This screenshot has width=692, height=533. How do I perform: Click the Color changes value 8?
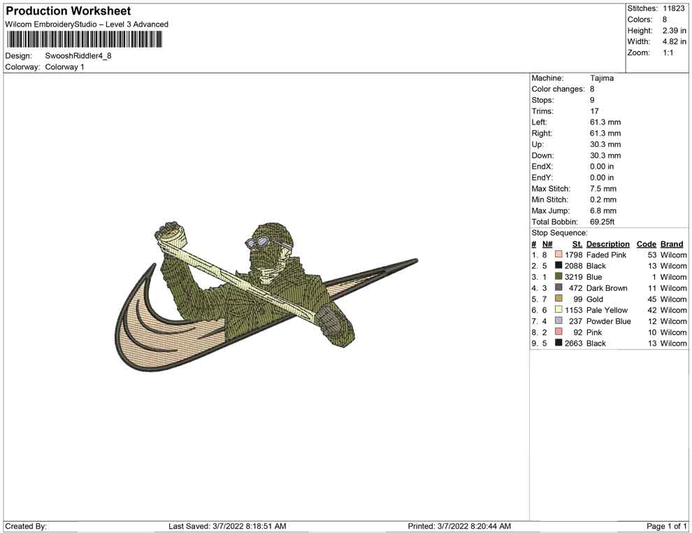(x=592, y=90)
